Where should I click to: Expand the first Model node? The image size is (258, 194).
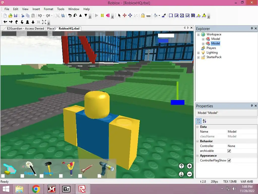tap(203, 39)
